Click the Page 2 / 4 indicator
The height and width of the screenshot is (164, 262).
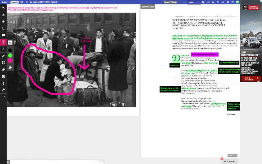pos(232,156)
